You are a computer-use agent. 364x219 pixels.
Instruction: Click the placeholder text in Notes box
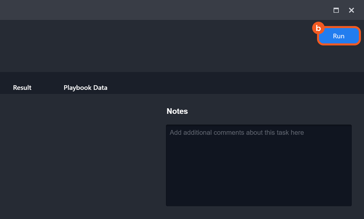pos(237,132)
